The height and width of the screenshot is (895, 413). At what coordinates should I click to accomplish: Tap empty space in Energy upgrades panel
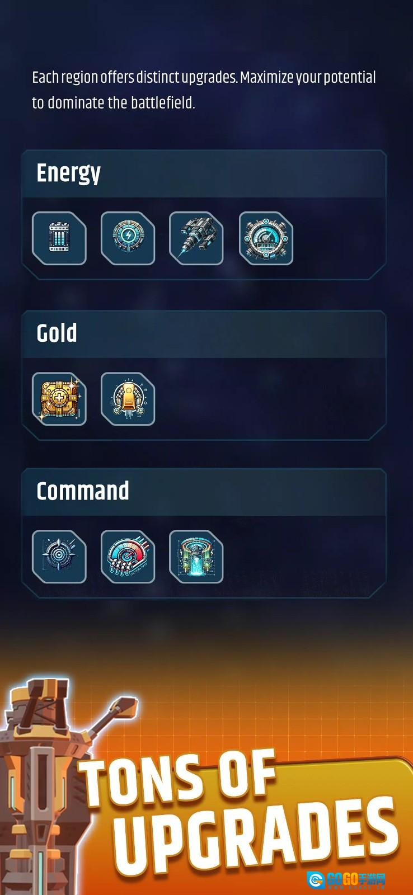point(339,238)
